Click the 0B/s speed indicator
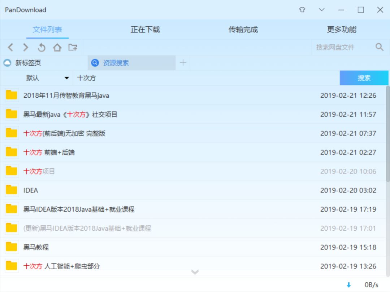This screenshot has width=390, height=292. (x=371, y=285)
